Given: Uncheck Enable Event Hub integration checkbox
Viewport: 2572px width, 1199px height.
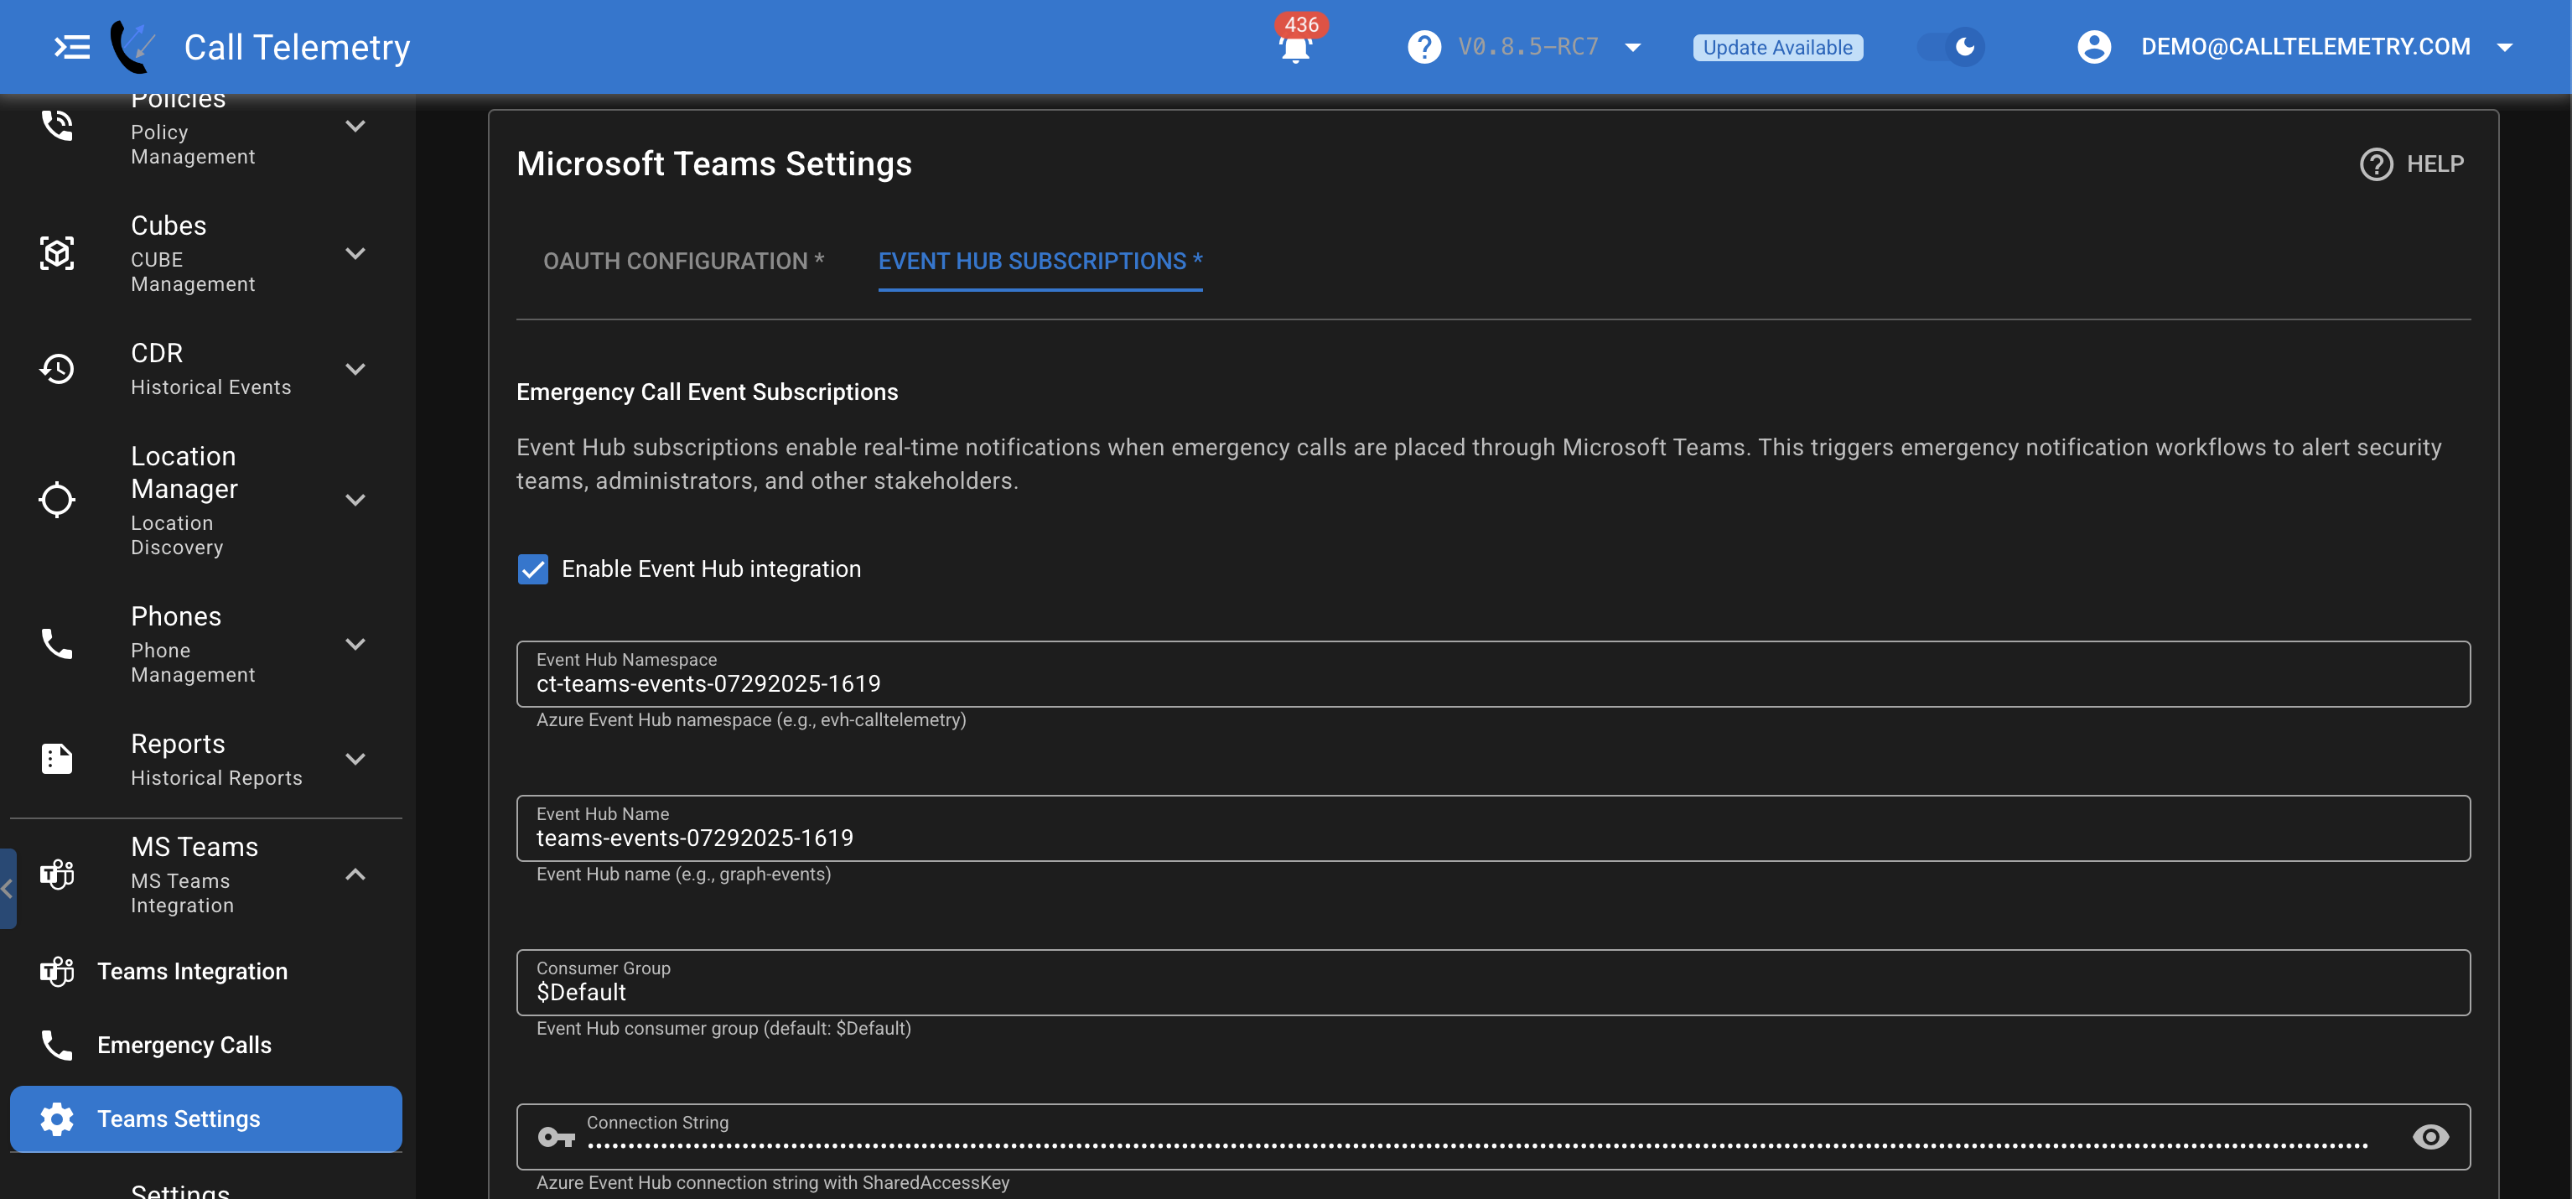Looking at the screenshot, I should pos(533,569).
